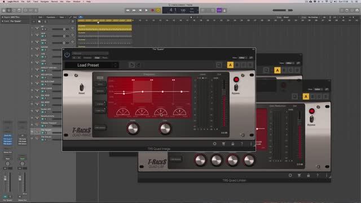The width and height of the screenshot is (361, 203).
Task: Show the Inspector via control bar icon
Action: click(9, 10)
